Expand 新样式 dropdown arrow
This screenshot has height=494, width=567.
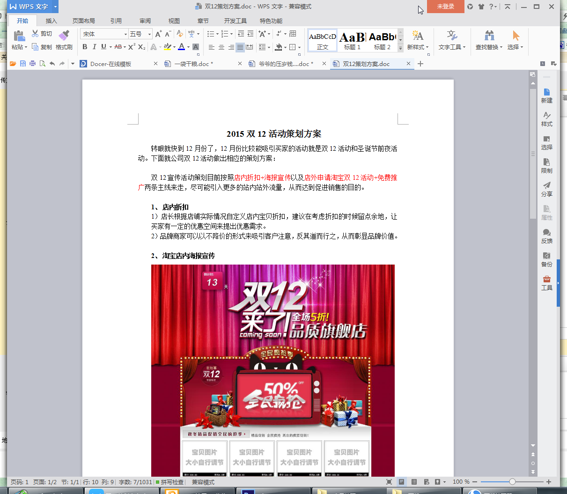click(427, 47)
